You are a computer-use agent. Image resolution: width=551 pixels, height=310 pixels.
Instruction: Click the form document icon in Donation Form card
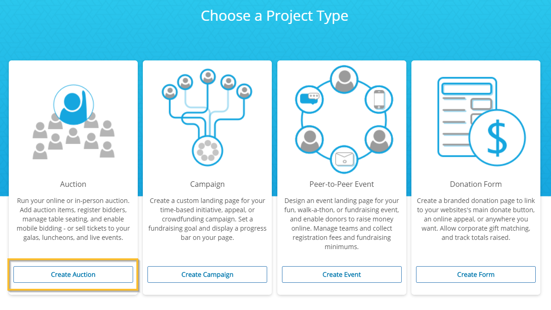point(467,117)
